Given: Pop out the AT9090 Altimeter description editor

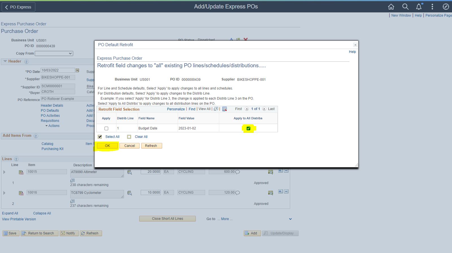Looking at the screenshot, I should (72, 180).
